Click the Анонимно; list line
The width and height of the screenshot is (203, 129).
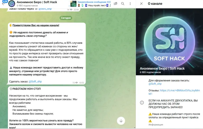(x=19, y=106)
